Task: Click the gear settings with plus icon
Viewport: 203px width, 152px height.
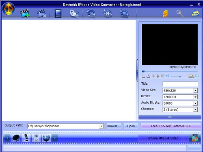Action: point(74,13)
